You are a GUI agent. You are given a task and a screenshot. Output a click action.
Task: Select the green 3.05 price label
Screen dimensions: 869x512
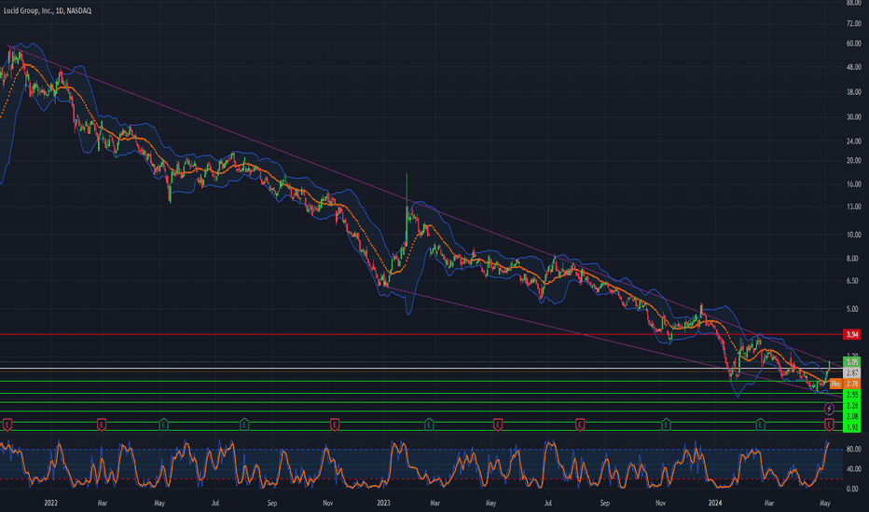(852, 362)
